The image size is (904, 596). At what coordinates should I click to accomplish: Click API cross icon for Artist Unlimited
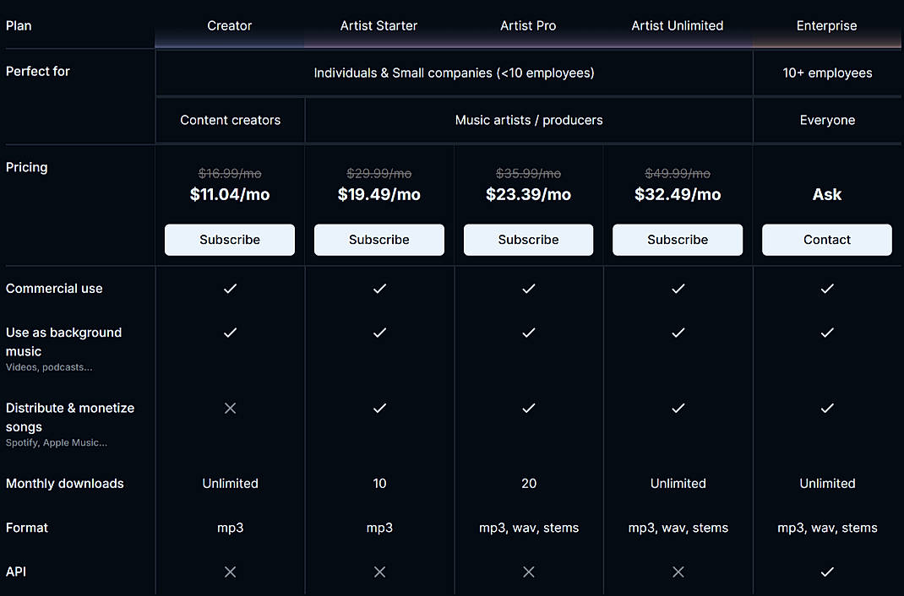678,572
